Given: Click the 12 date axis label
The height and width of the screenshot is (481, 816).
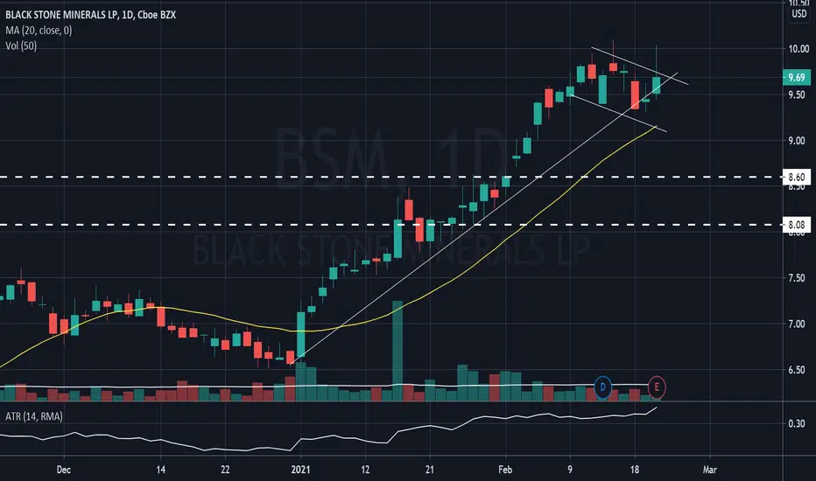Looking at the screenshot, I should point(365,470).
